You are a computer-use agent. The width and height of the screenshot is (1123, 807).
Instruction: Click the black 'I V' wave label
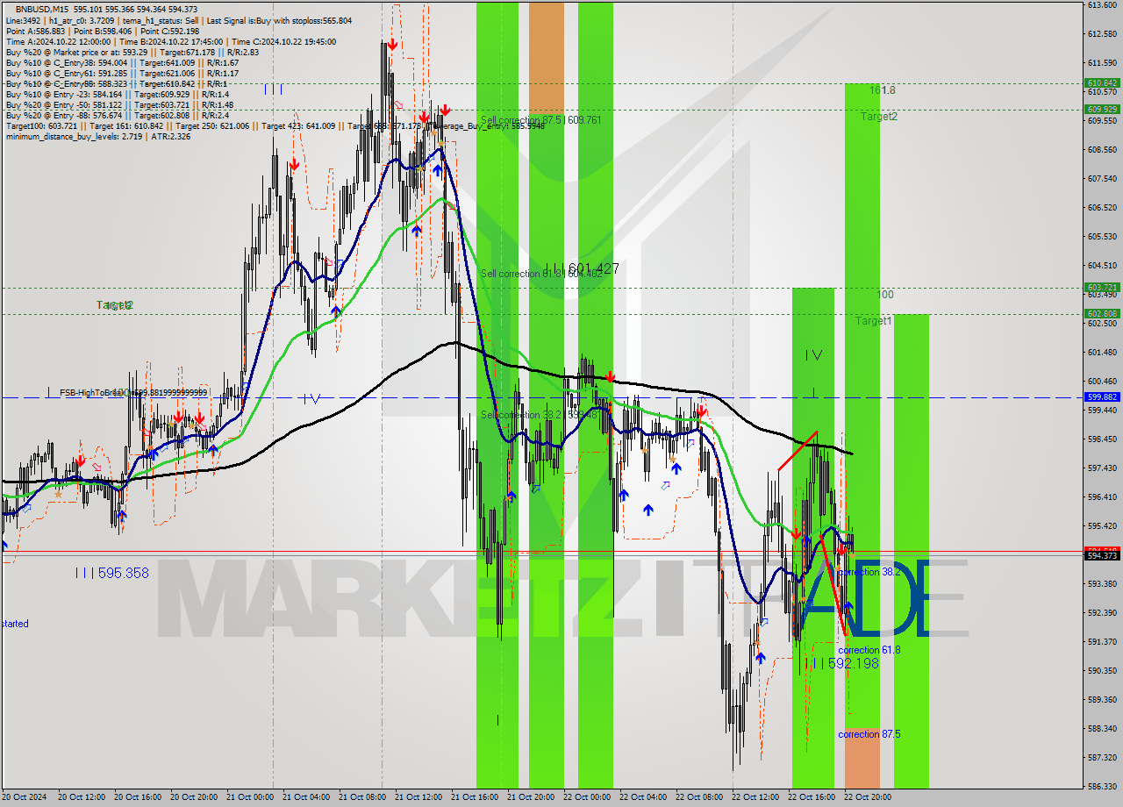813,355
